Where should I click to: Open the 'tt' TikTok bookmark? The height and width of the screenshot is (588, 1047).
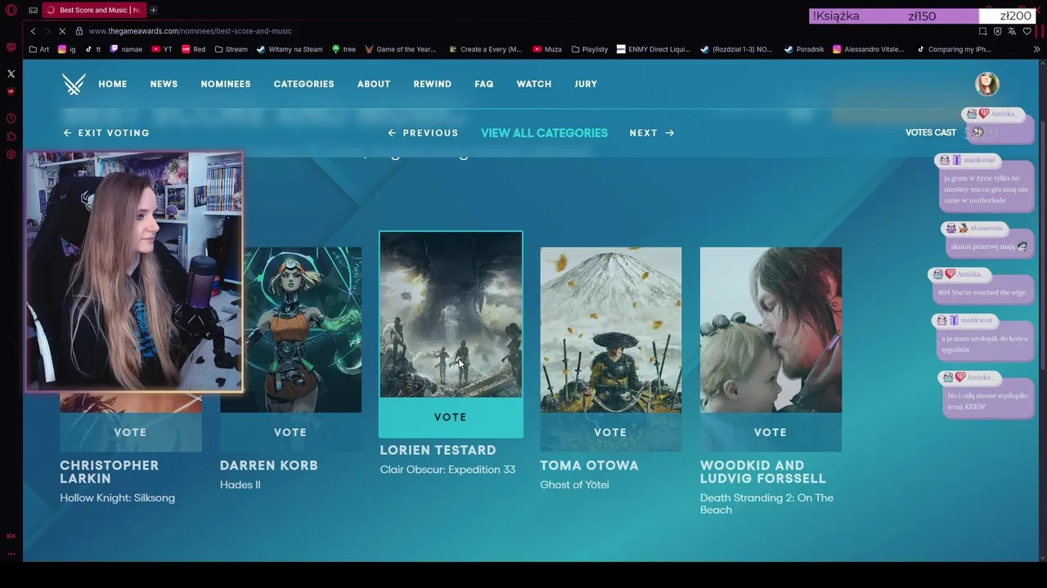click(x=93, y=49)
